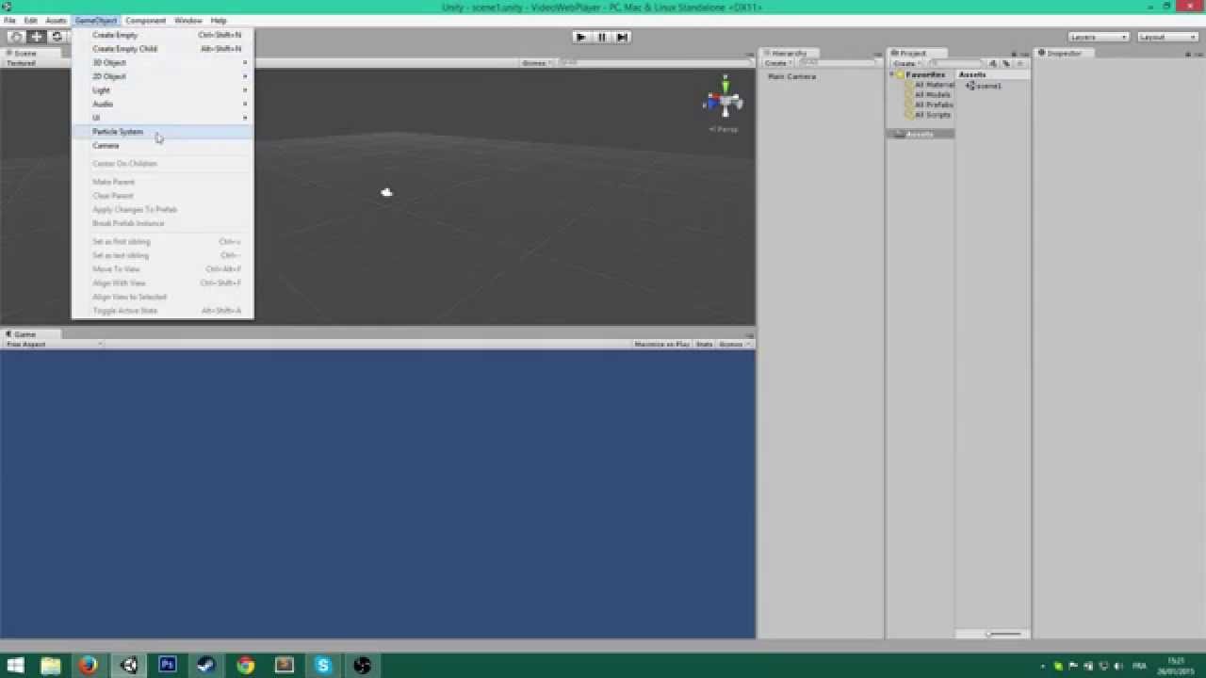Expand the Light submenu

tap(162, 90)
